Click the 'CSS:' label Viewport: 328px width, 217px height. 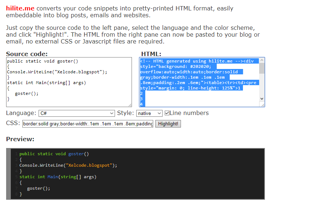pos(13,123)
